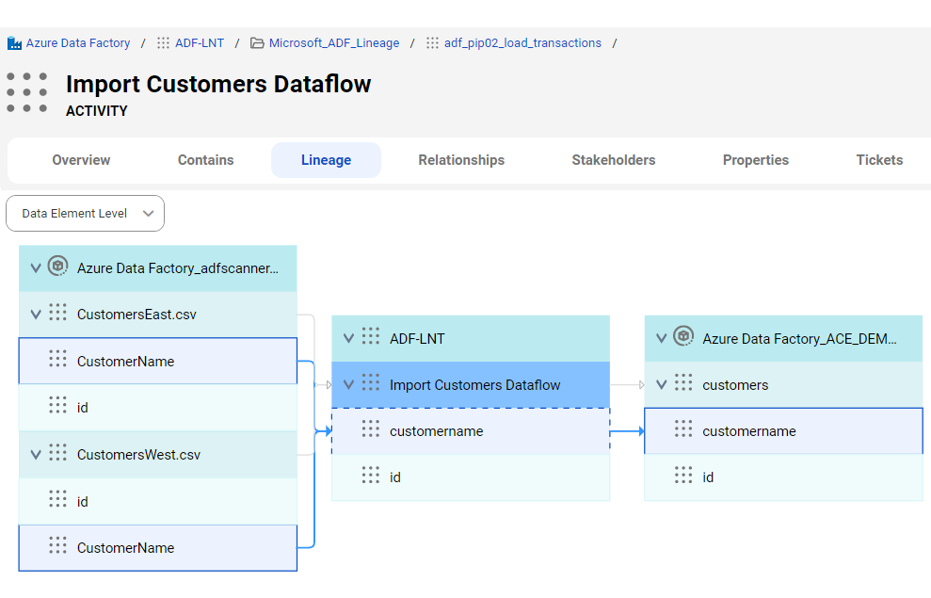Click the adf_pip02_load_transactions breadcrumb grid icon
The image size is (931, 598).
tap(432, 42)
